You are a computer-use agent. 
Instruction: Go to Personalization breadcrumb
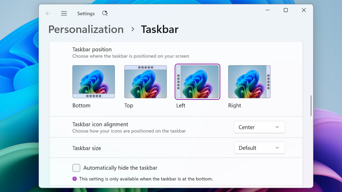pyautogui.click(x=86, y=29)
